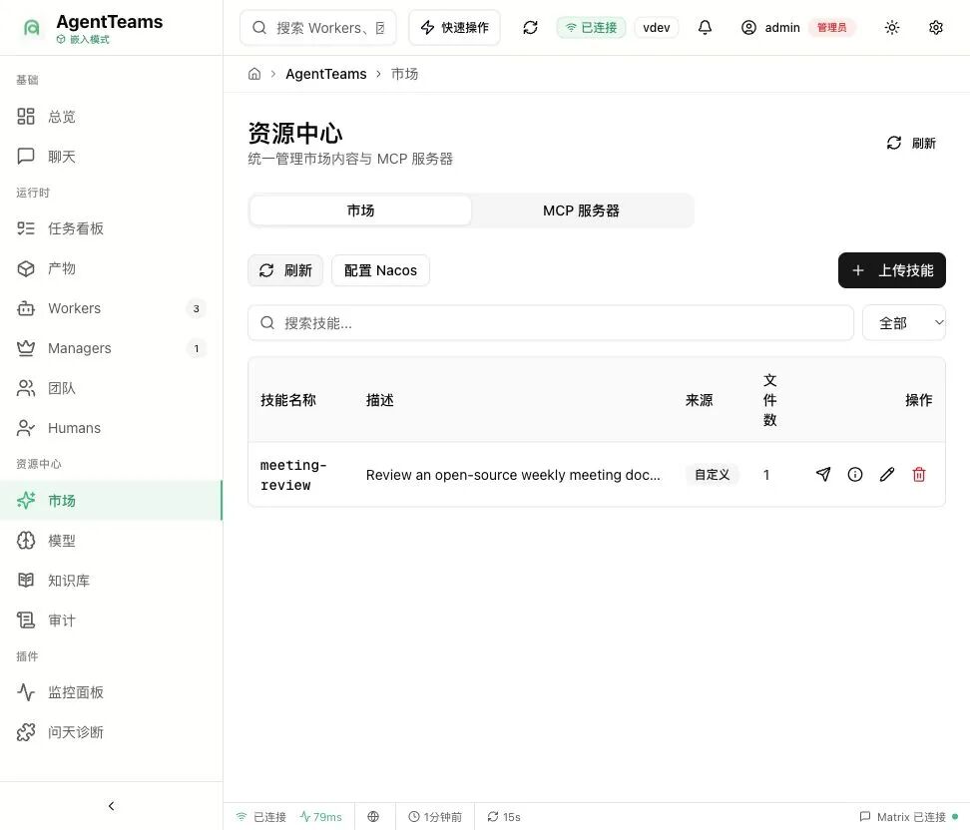Screen dimensions: 970x830
Task: Click the 上传技能 upload button
Action: coord(892,270)
